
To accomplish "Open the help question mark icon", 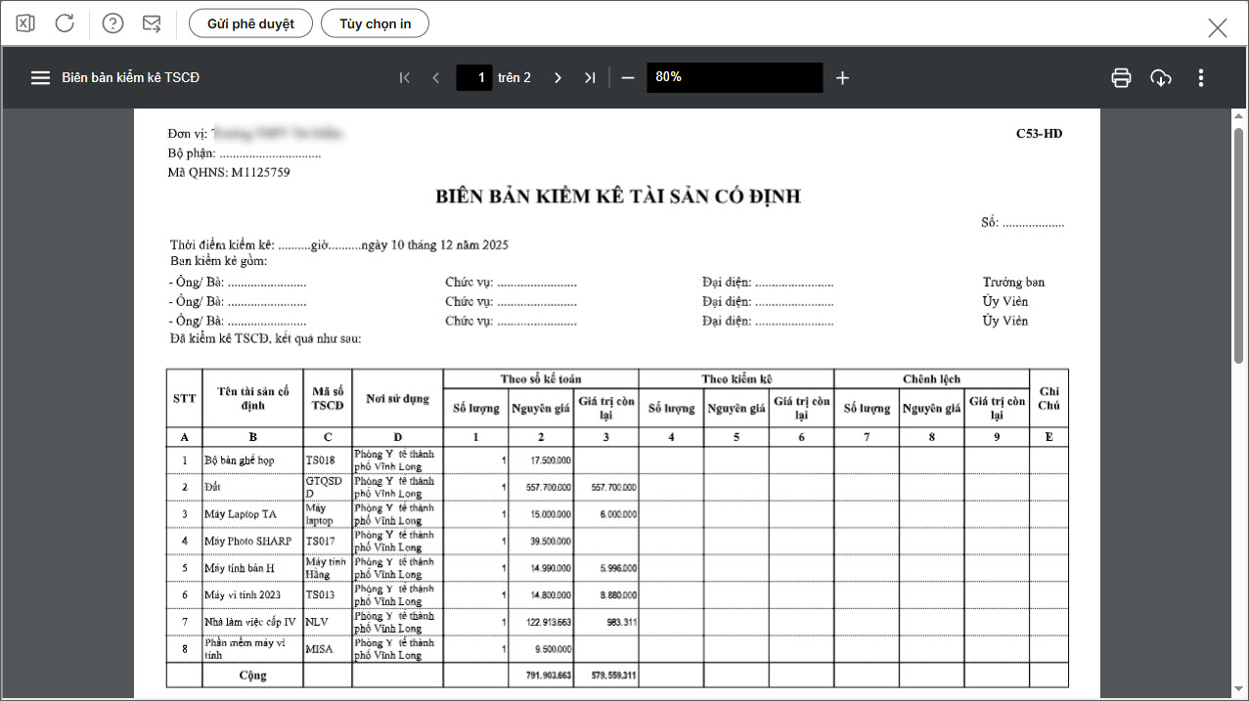I will point(113,23).
